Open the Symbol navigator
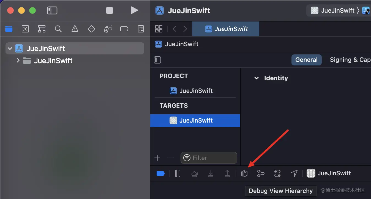 click(42, 29)
